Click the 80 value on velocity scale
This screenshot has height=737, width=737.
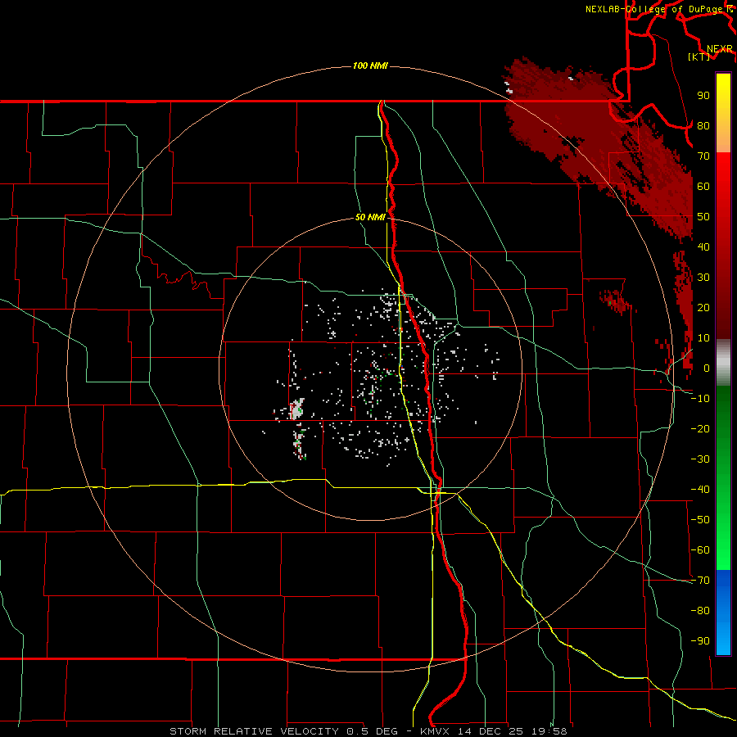(703, 125)
